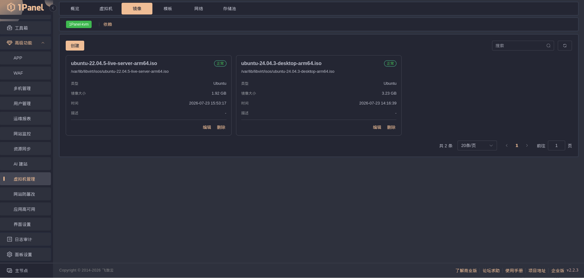Go to next page arrow

527,145
